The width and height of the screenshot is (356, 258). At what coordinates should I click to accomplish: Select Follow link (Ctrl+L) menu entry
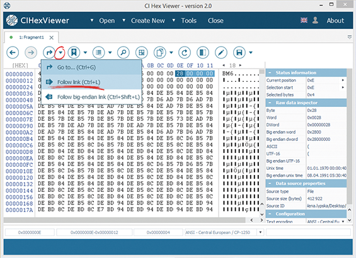click(91, 82)
